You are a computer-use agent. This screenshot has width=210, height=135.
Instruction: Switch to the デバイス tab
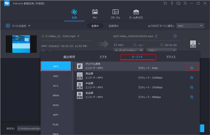click(171, 57)
